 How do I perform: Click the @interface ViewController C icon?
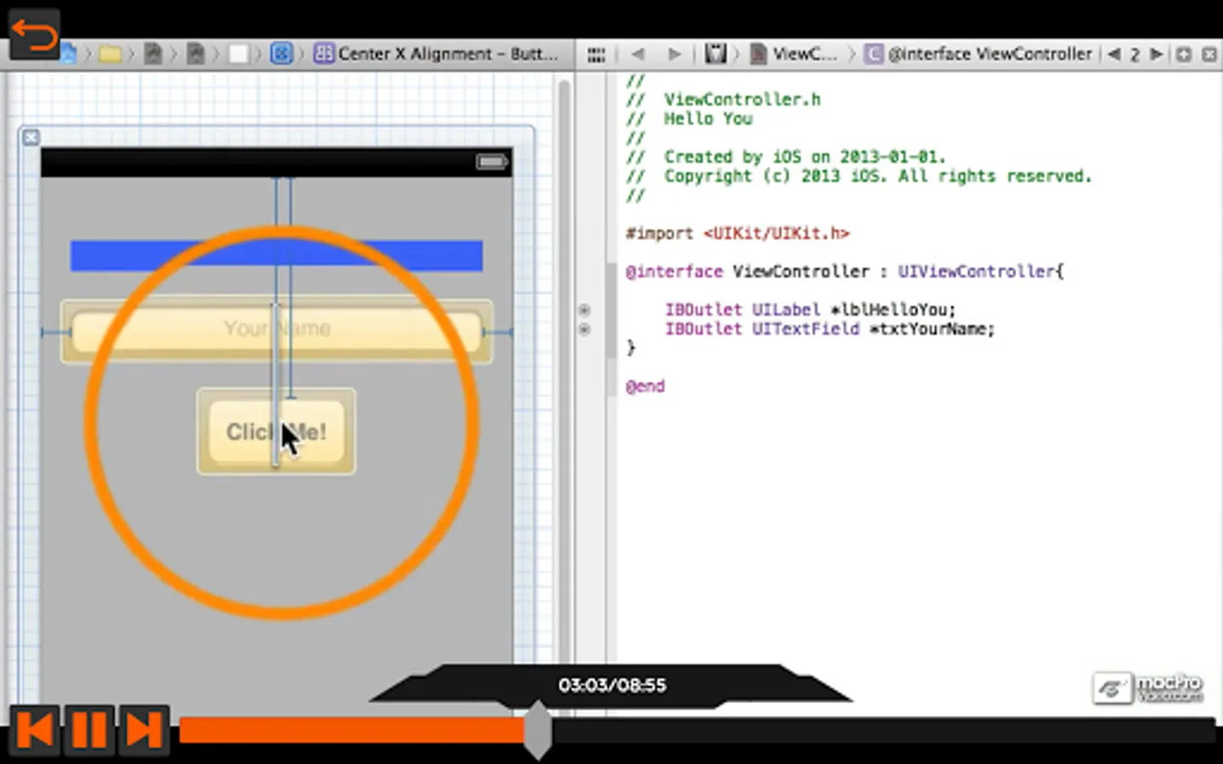(x=874, y=53)
